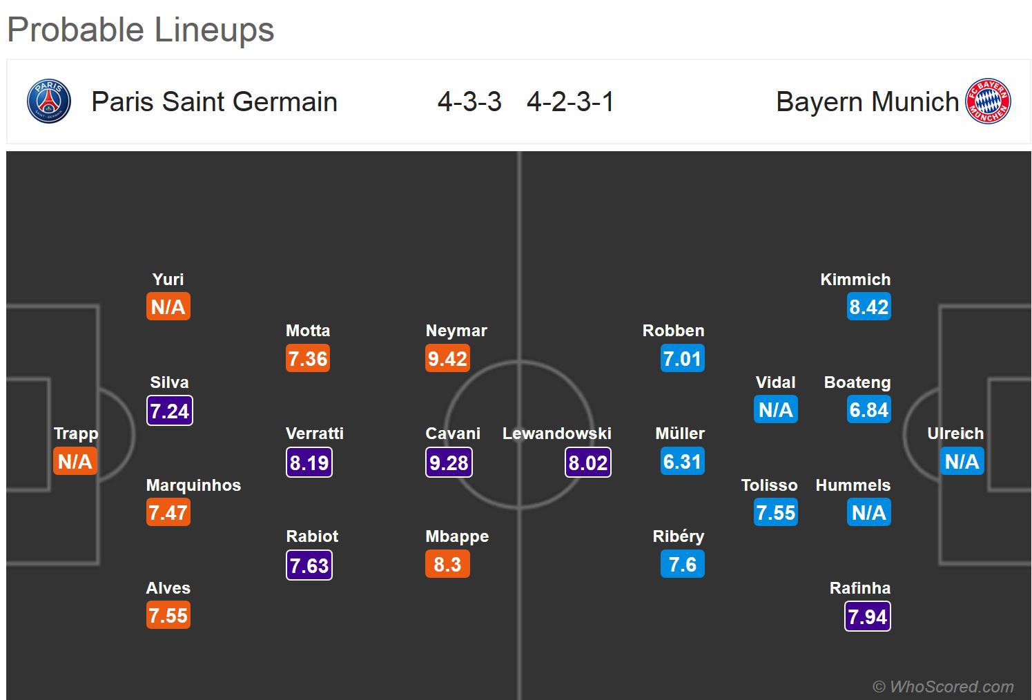Click the Robben player name

pyautogui.click(x=673, y=331)
